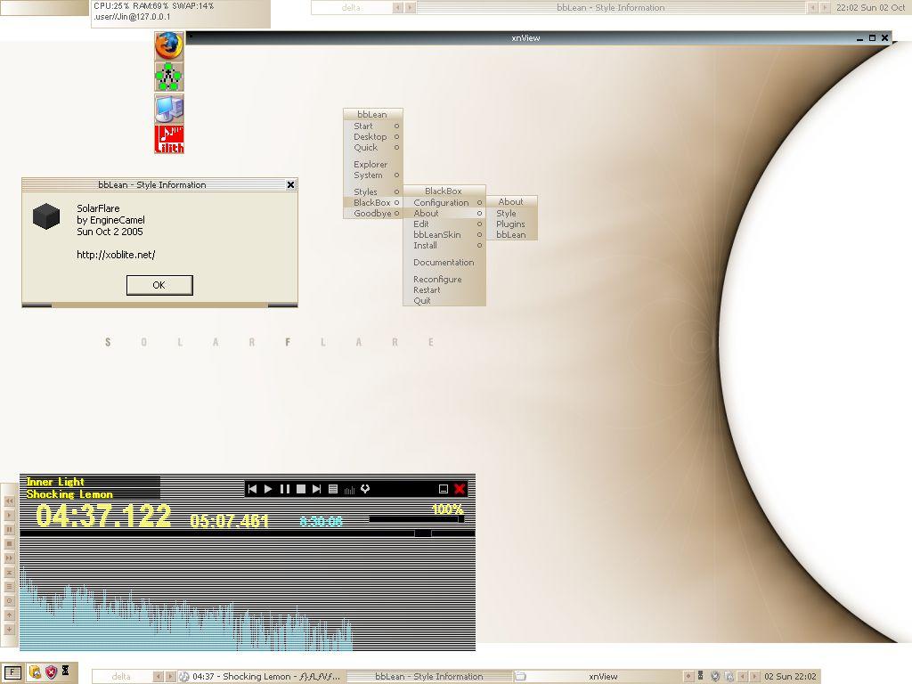This screenshot has width=912, height=684.
Task: Stop playback with square button
Action: pyautogui.click(x=301, y=489)
